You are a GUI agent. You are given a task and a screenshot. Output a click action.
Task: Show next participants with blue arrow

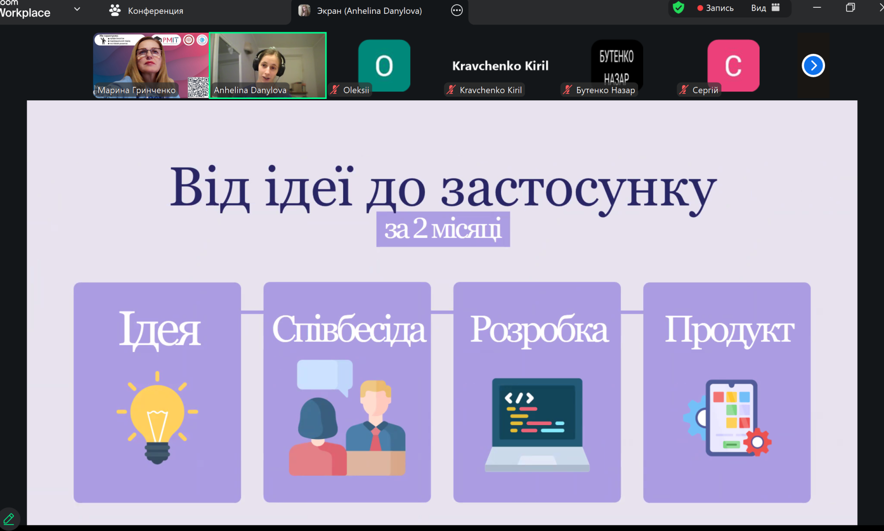click(813, 65)
